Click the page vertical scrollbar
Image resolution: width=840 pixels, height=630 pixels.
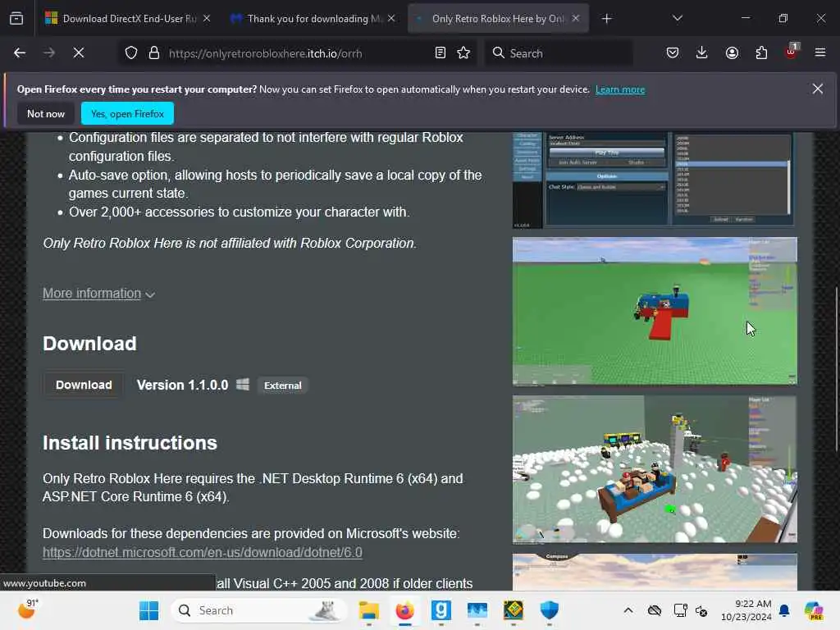836,370
